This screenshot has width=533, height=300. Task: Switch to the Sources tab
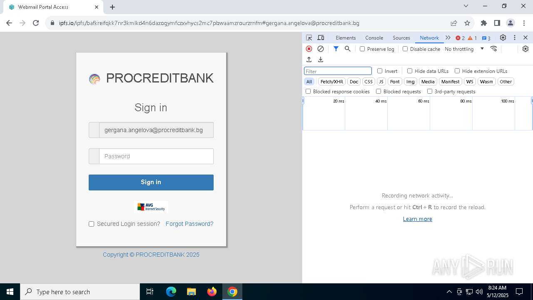[x=401, y=37]
